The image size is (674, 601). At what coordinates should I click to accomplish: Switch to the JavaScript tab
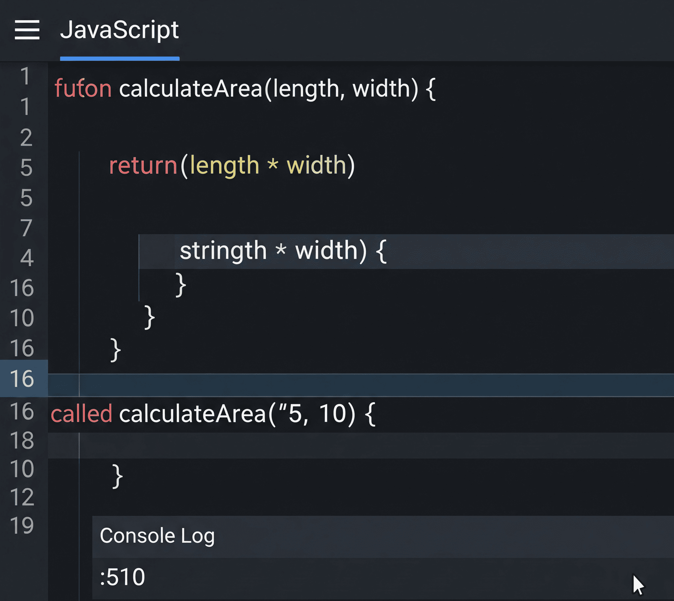[x=119, y=30]
